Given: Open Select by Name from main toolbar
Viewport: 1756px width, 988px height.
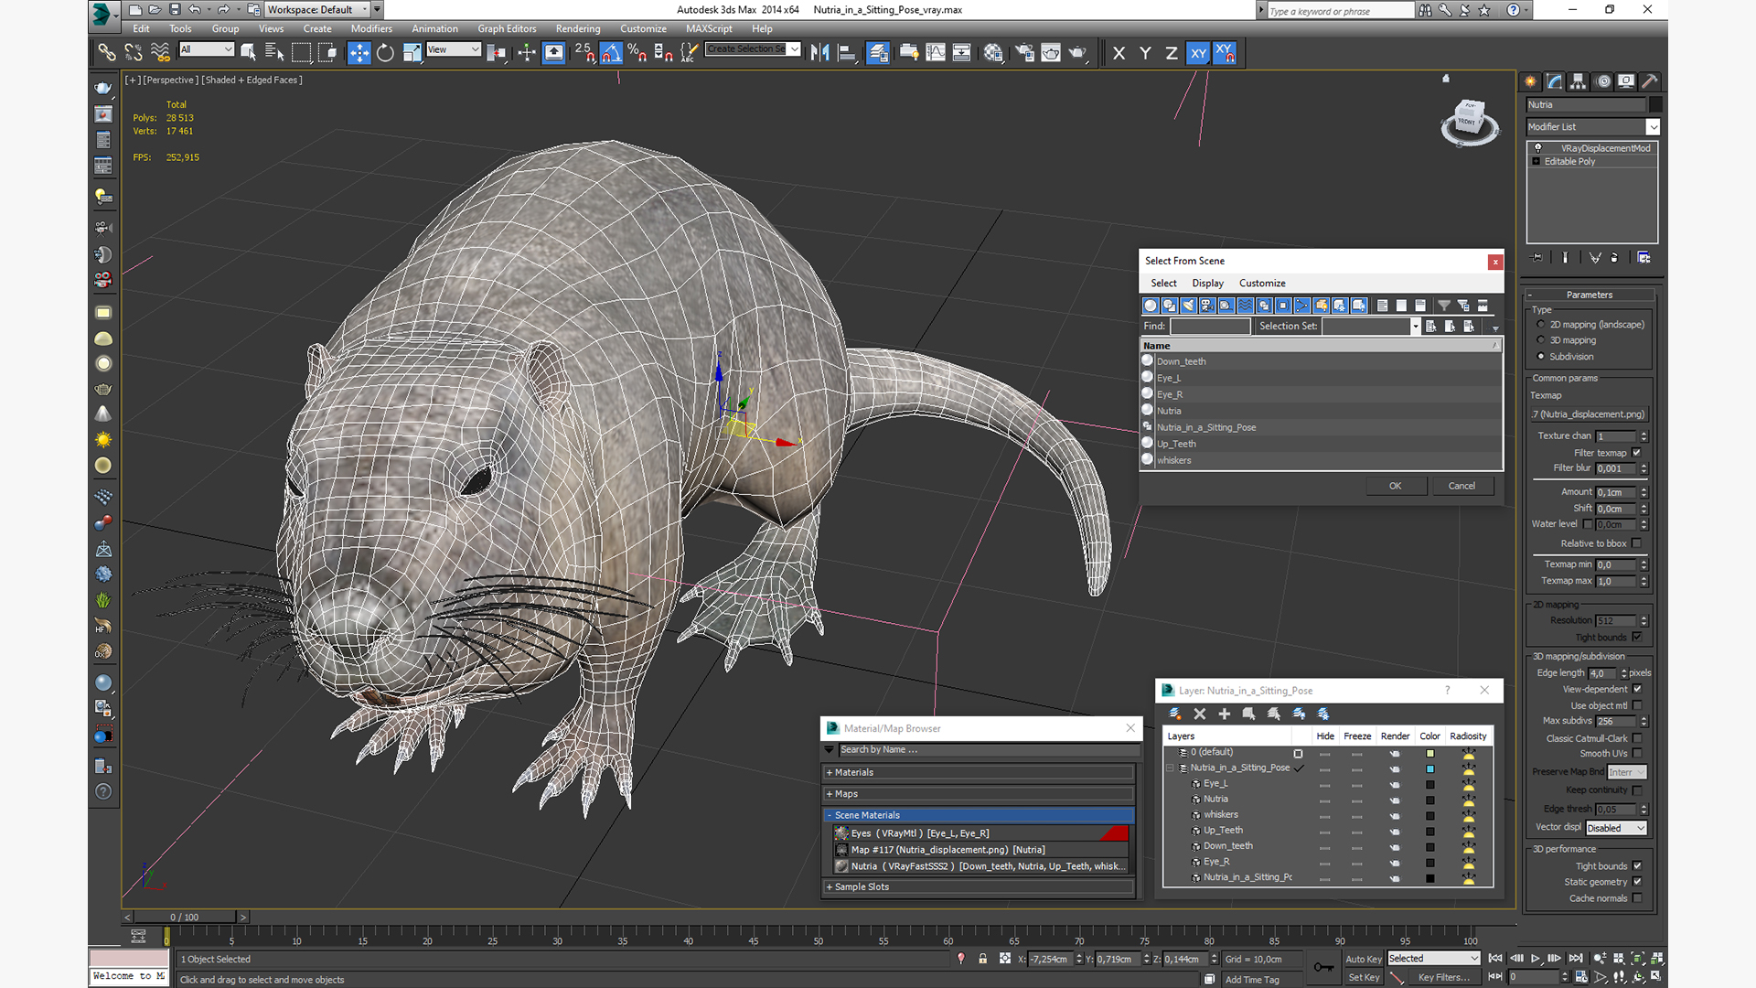Looking at the screenshot, I should click(x=274, y=53).
